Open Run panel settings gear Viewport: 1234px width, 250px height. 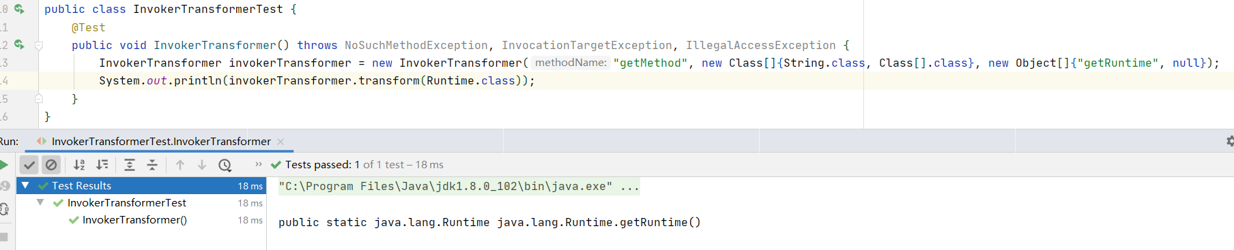pyautogui.click(x=1230, y=141)
